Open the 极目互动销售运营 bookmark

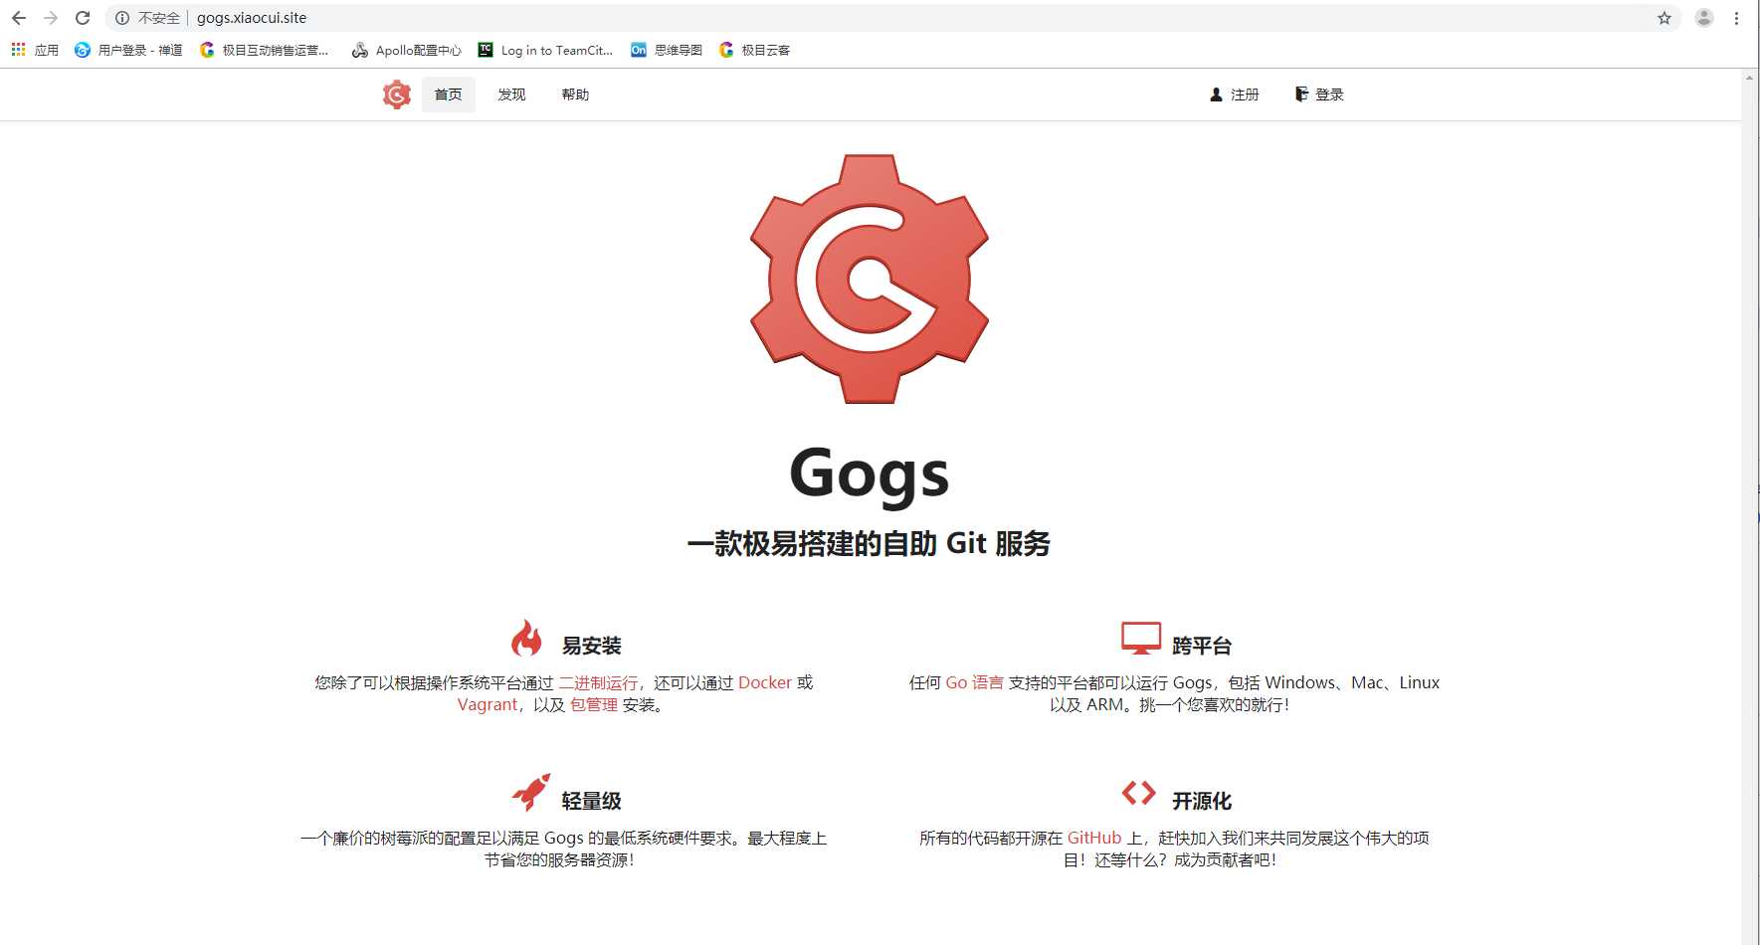[264, 50]
